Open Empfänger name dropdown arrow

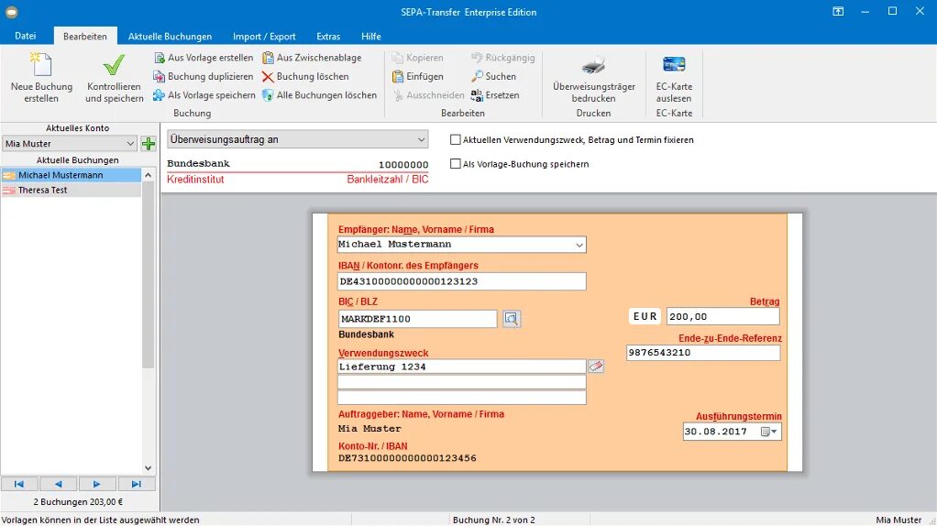579,245
